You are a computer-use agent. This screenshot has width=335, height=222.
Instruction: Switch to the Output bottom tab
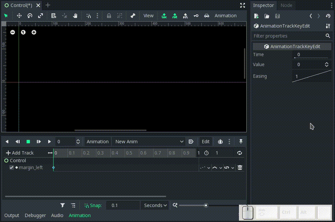(12, 215)
